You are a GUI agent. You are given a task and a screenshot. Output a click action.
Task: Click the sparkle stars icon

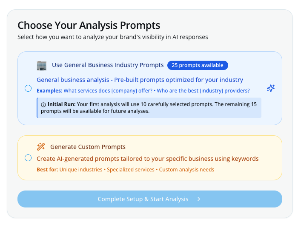[271, 88]
